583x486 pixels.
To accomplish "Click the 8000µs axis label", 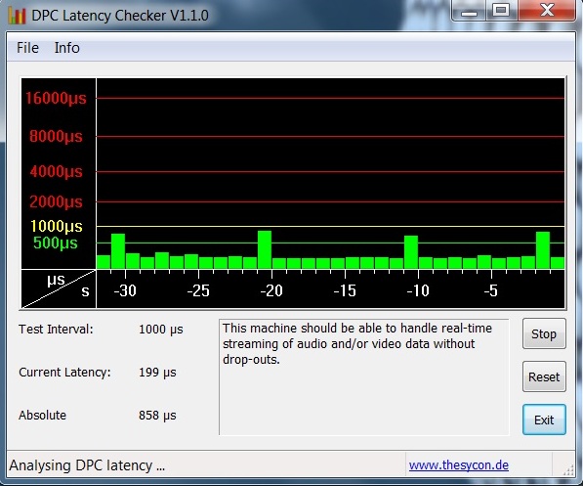I will [56, 136].
